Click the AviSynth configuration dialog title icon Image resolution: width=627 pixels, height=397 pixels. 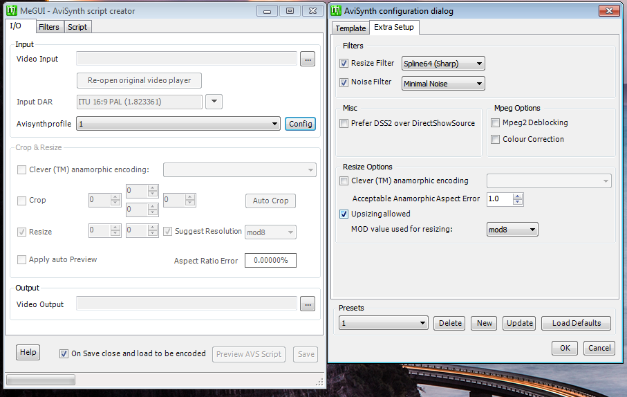336,11
